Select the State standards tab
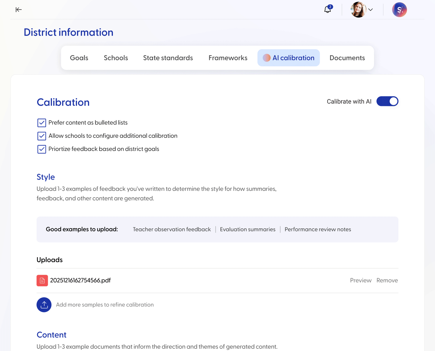Screen dimensions: 435x351 click(x=168, y=58)
